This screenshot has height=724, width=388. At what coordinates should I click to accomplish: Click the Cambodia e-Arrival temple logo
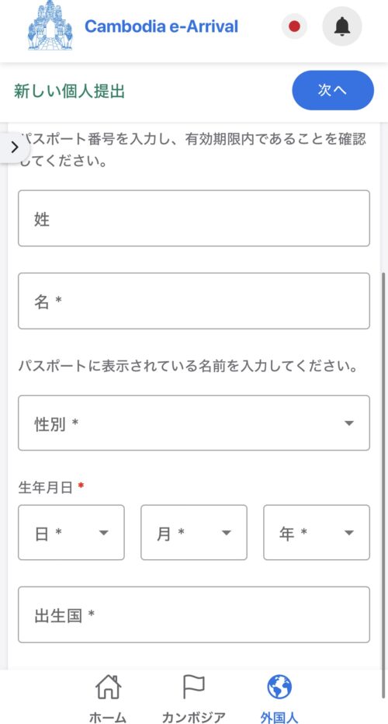click(x=50, y=26)
